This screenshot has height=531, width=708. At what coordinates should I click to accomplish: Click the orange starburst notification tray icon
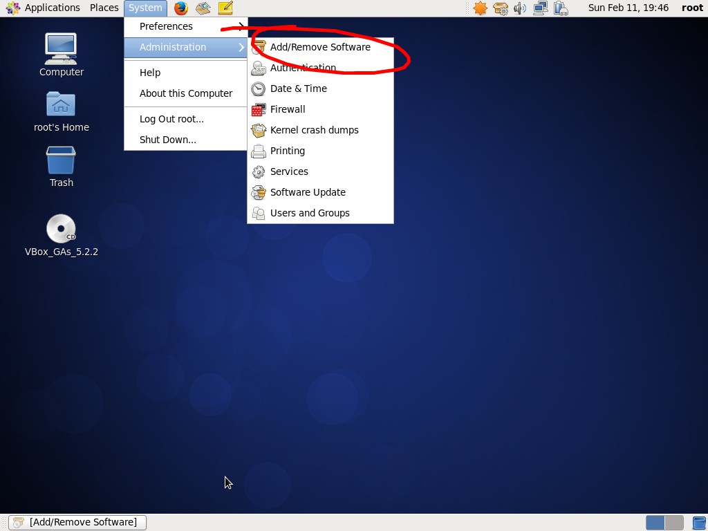(480, 8)
